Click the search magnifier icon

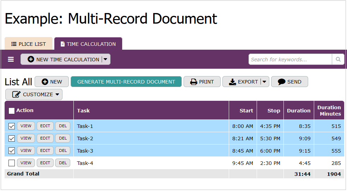[338, 59]
